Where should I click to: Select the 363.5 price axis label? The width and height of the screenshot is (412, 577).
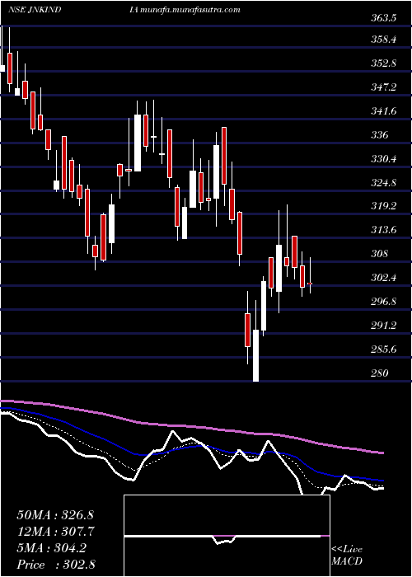pos(383,18)
